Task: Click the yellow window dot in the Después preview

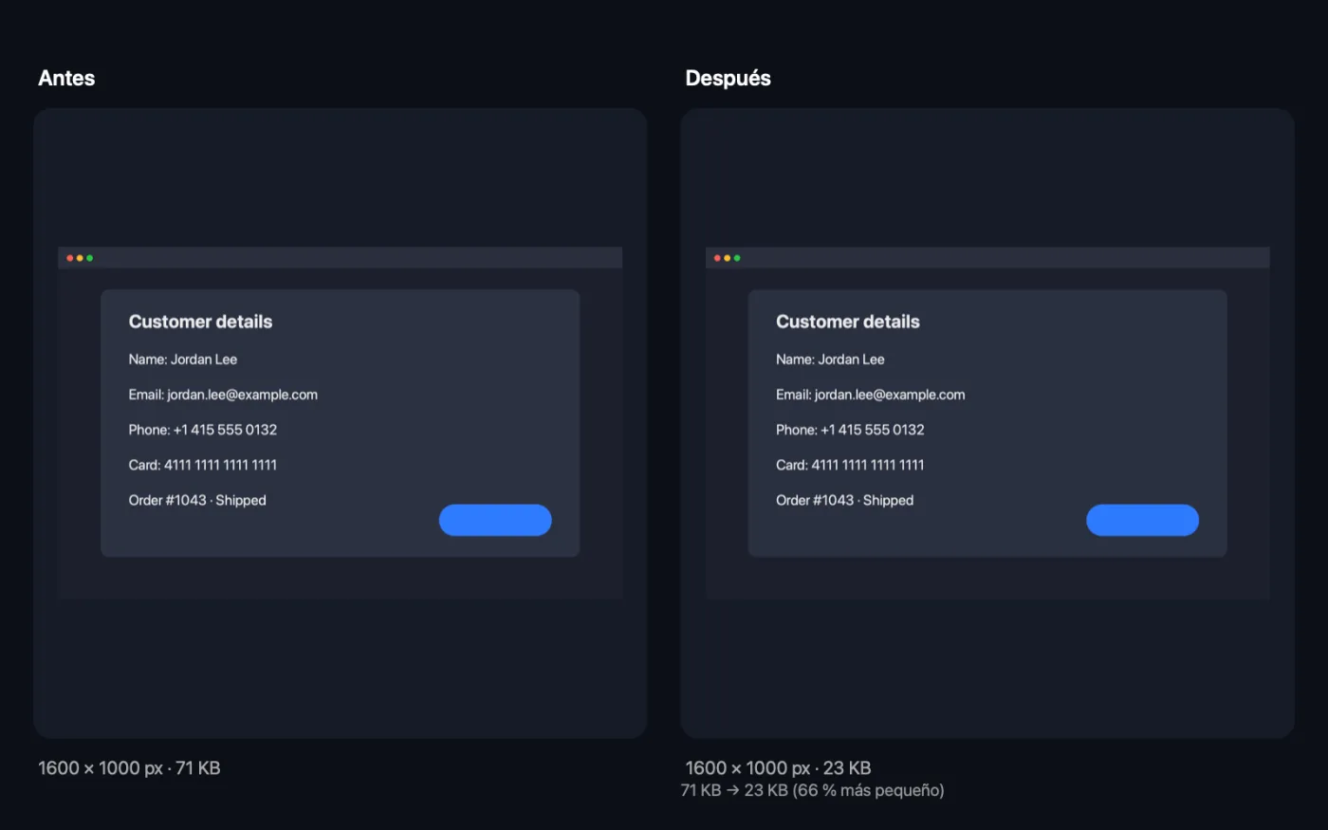Action: click(728, 258)
